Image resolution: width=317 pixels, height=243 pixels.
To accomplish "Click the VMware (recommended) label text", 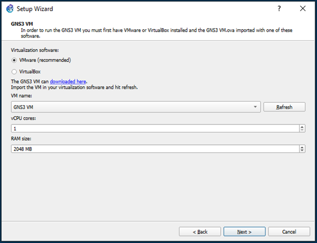I will [x=45, y=60].
